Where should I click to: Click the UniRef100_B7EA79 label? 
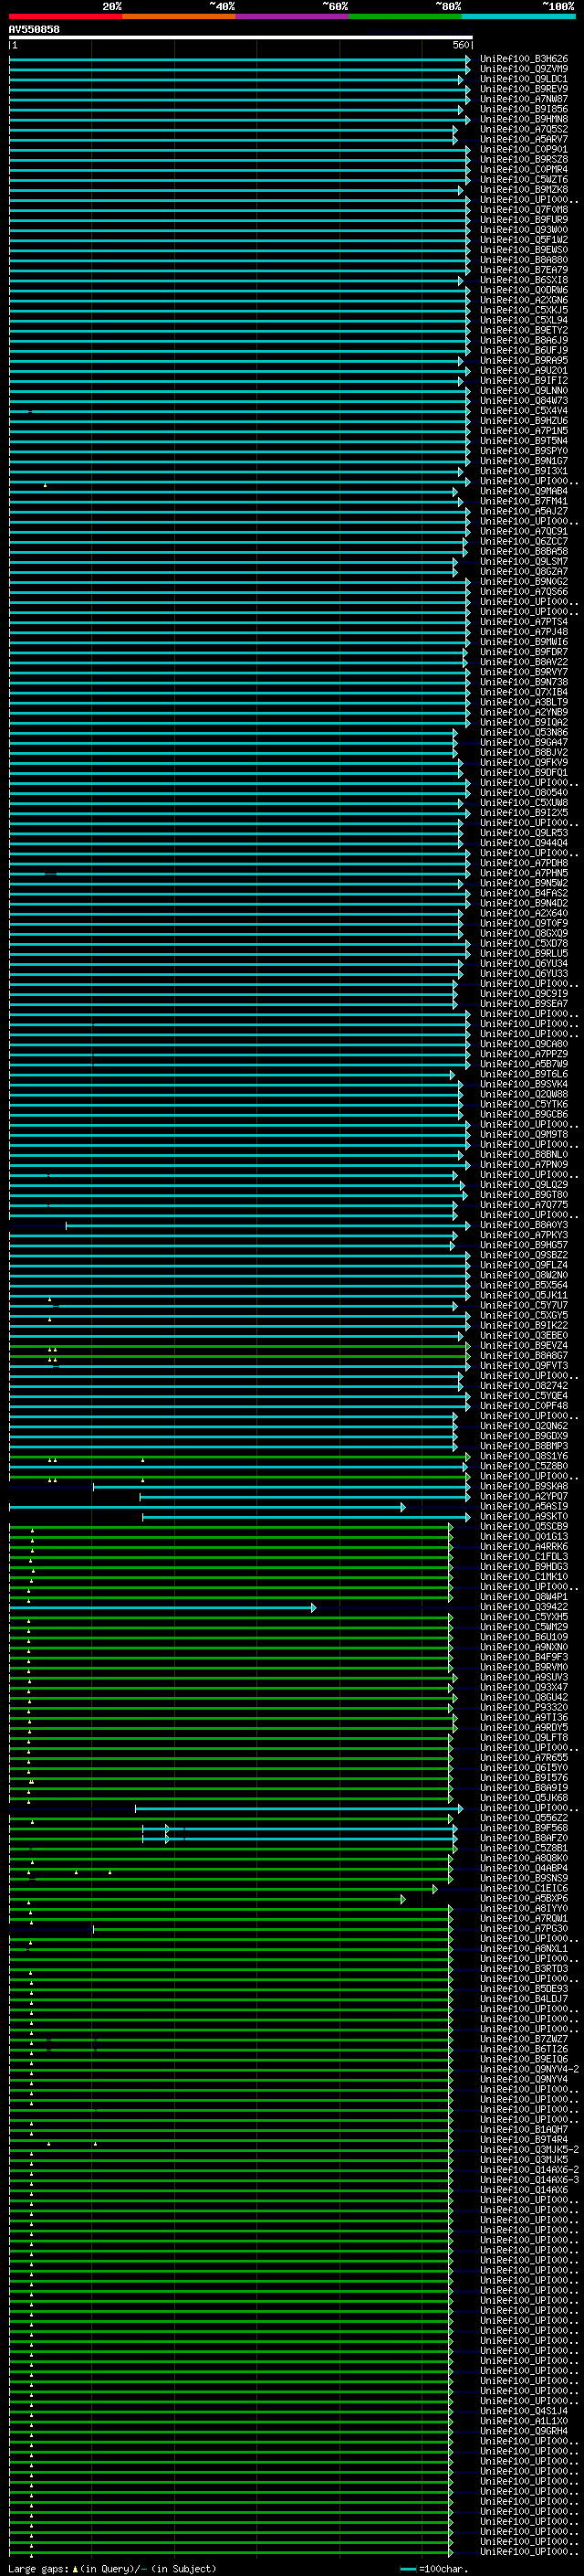tap(524, 270)
